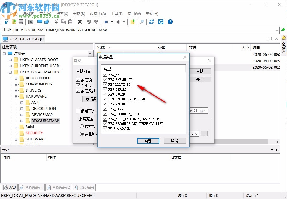The height and width of the screenshot is (199, 287).
Task: Uncheck the REG_BINARY data type
Action: click(x=106, y=89)
